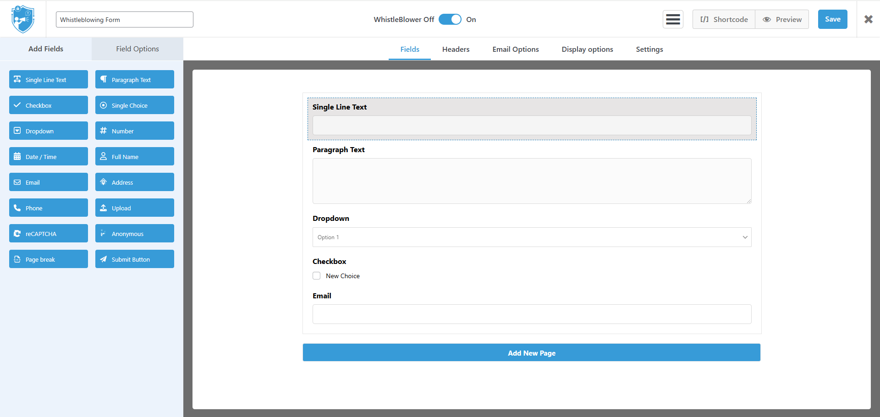Add a Submit Button field
This screenshot has width=880, height=417.
135,259
